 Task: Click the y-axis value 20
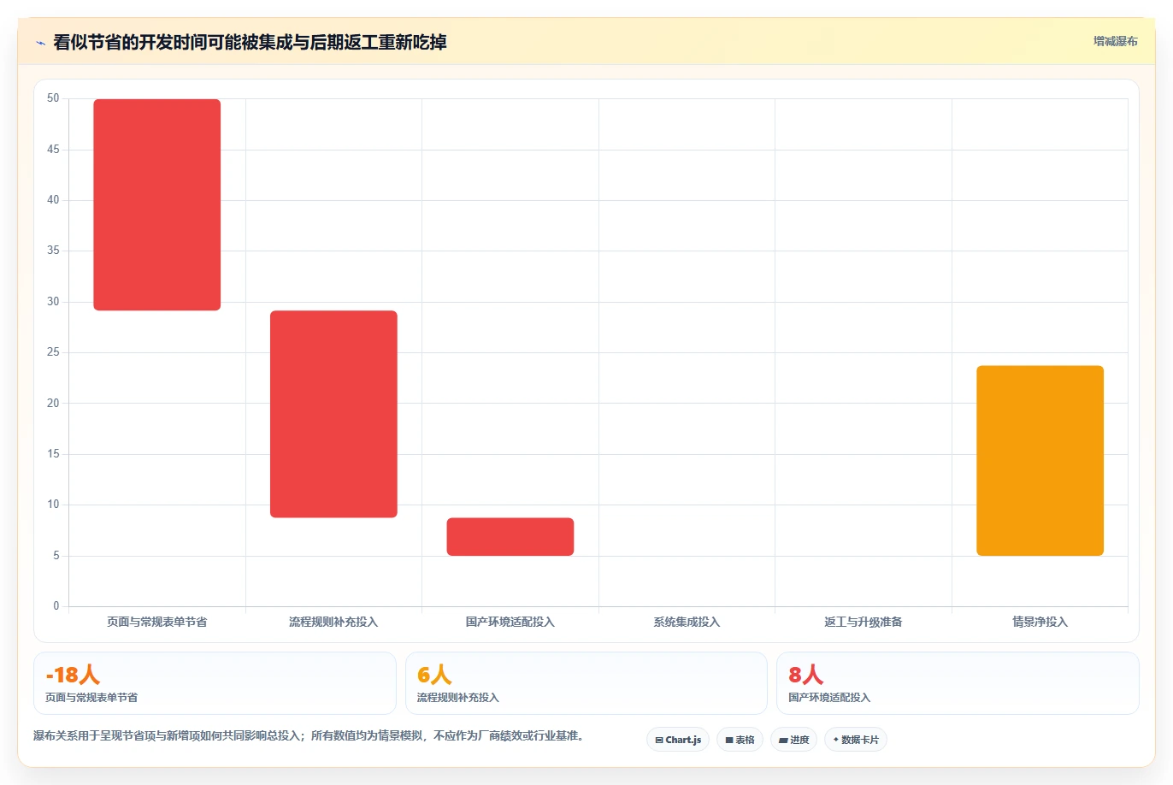53,404
